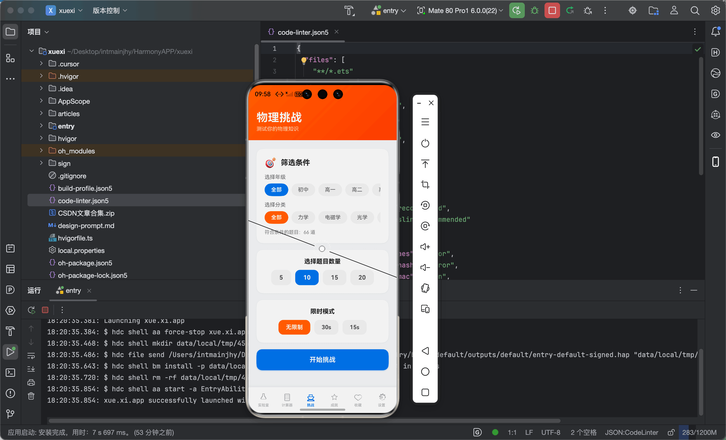Click the Run entry green button
The height and width of the screenshot is (440, 726).
point(516,11)
